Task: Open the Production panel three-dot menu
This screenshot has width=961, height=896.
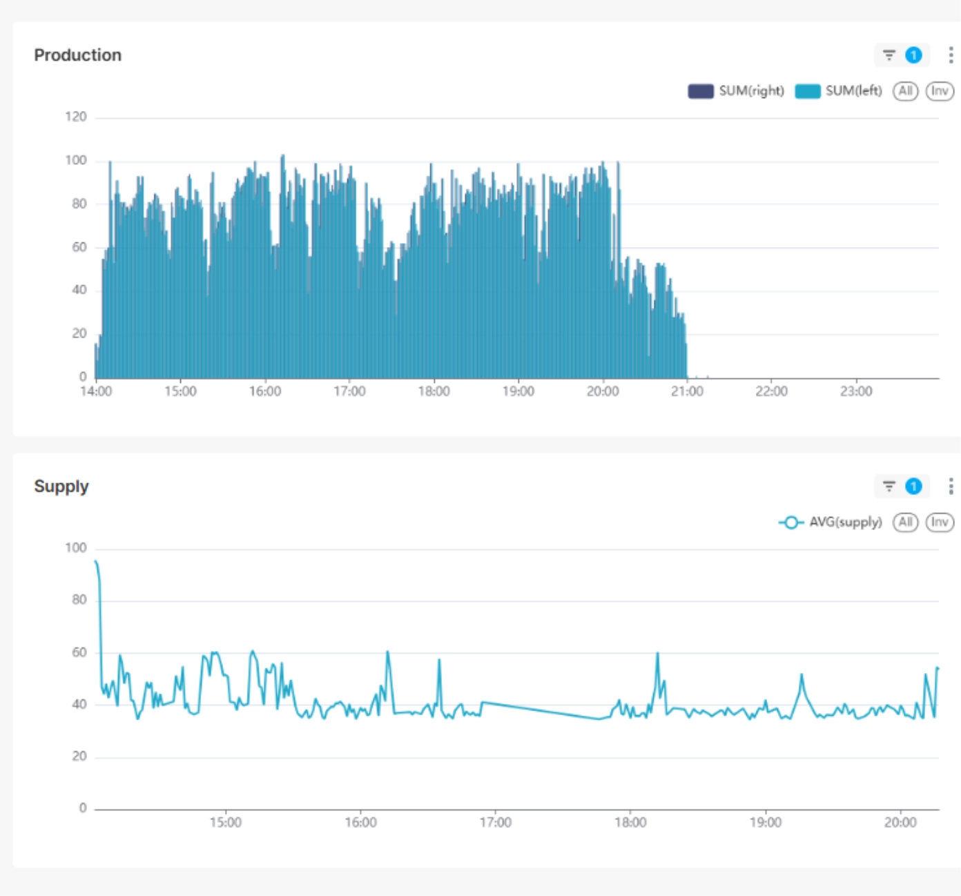Action: click(951, 55)
